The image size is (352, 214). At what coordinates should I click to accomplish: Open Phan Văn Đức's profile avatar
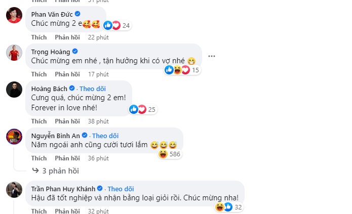click(x=14, y=15)
